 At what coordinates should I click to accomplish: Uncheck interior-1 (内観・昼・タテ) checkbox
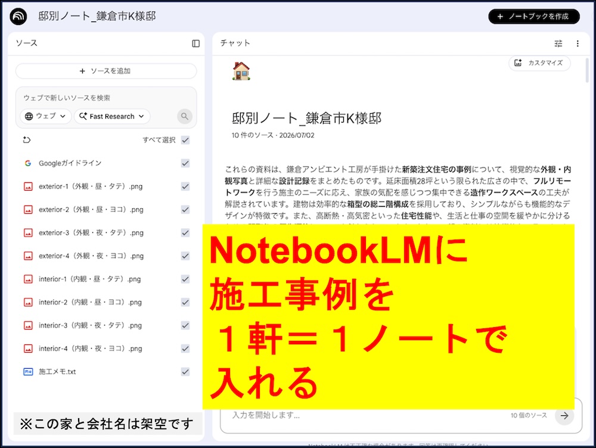(x=185, y=279)
